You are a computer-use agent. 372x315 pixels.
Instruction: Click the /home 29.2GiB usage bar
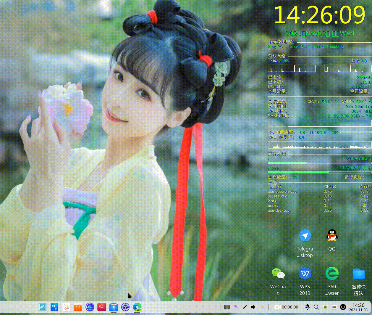320,172
